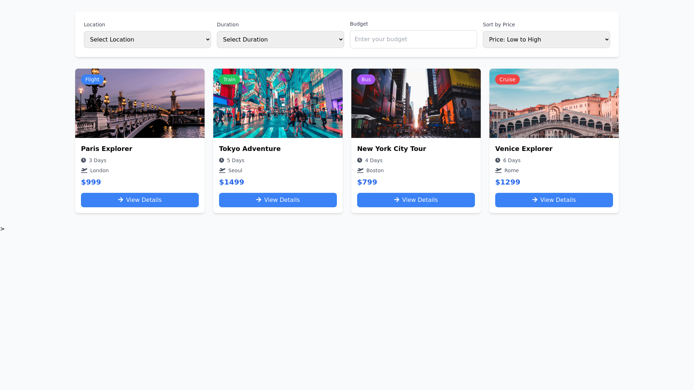Open the Select Location dropdown
The width and height of the screenshot is (694, 390).
click(x=147, y=39)
